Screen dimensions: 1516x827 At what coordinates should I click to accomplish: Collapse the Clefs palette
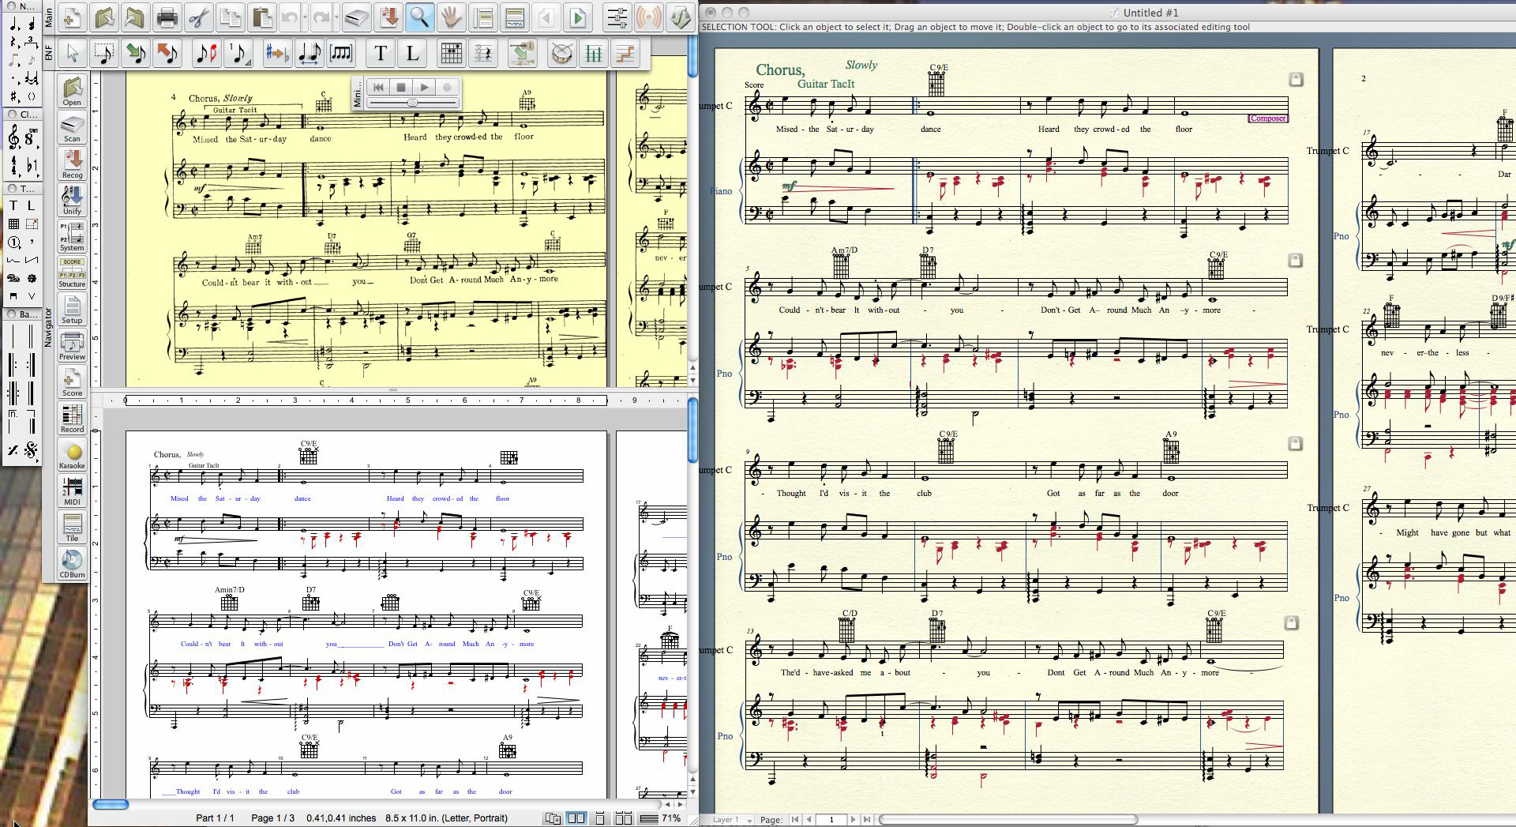pyautogui.click(x=12, y=115)
